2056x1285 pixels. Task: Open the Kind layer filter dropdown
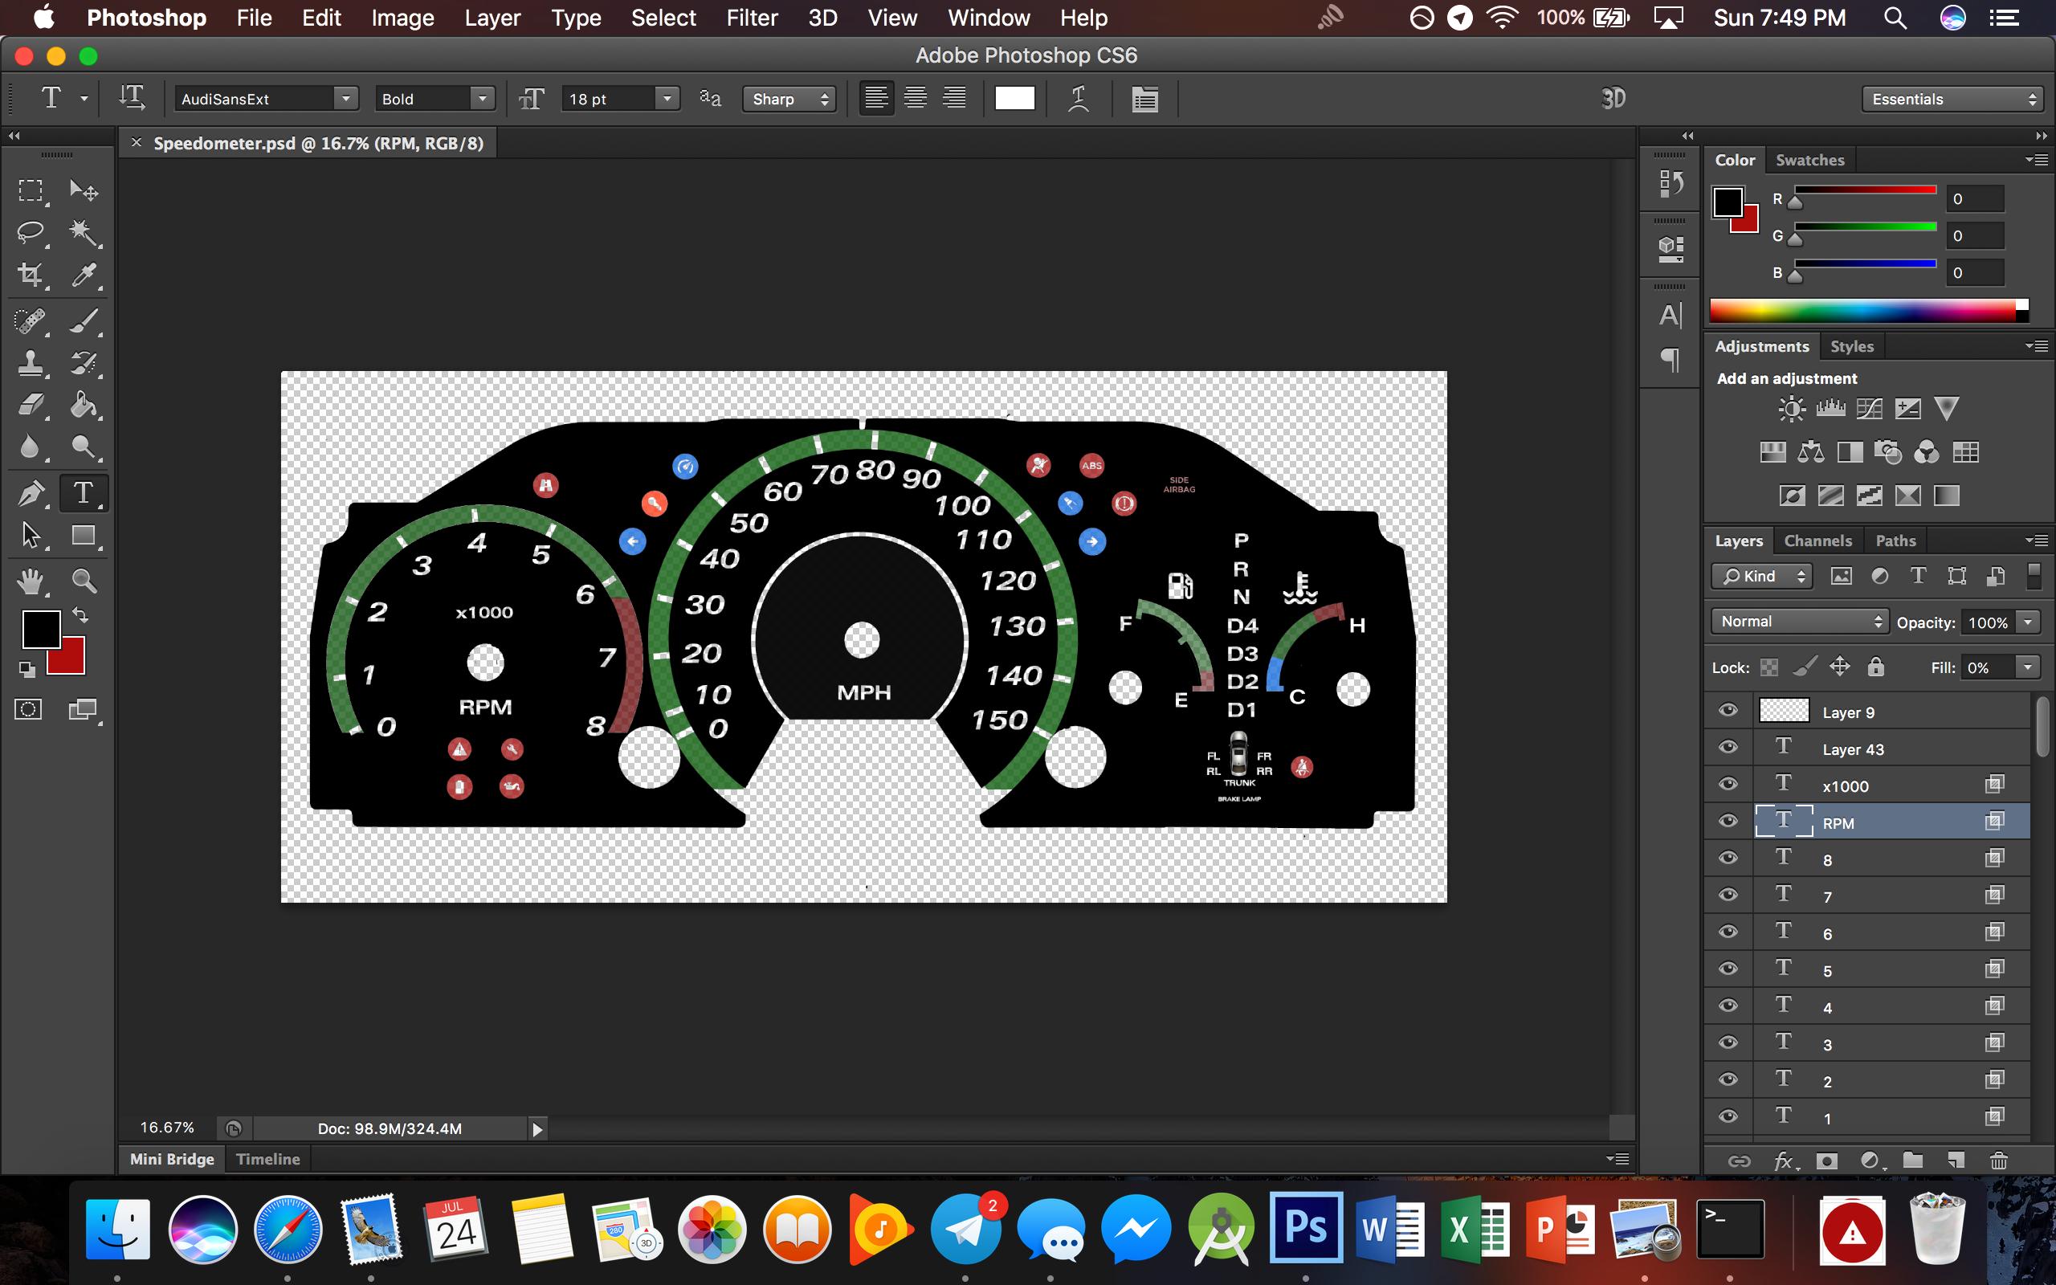(1761, 576)
